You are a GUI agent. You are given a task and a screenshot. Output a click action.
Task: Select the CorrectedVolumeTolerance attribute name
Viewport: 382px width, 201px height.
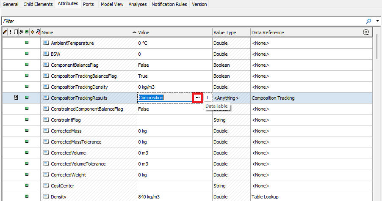(x=78, y=164)
